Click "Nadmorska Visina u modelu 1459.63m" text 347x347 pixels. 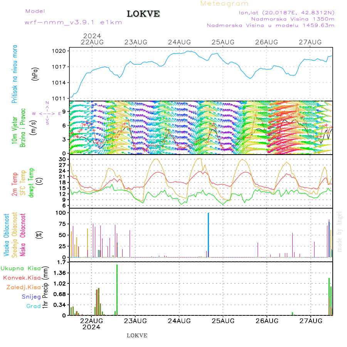[270, 25]
